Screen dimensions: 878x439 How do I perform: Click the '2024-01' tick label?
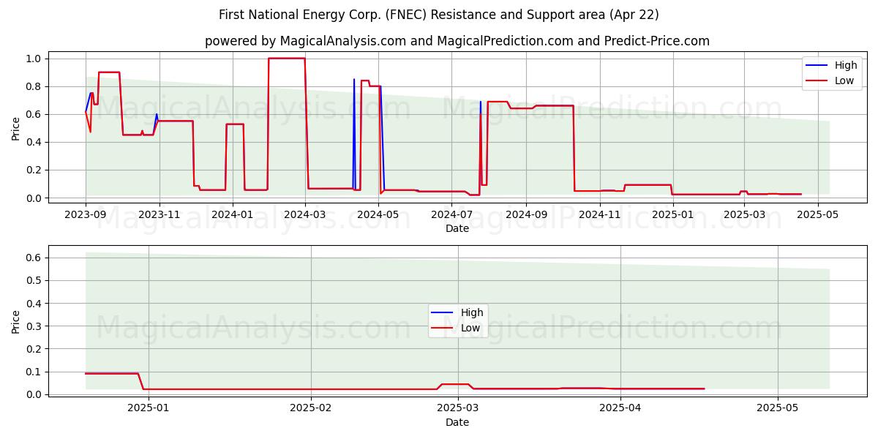point(233,214)
